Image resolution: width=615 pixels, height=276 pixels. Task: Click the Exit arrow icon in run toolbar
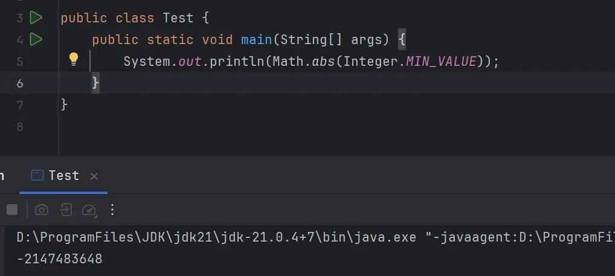(65, 210)
